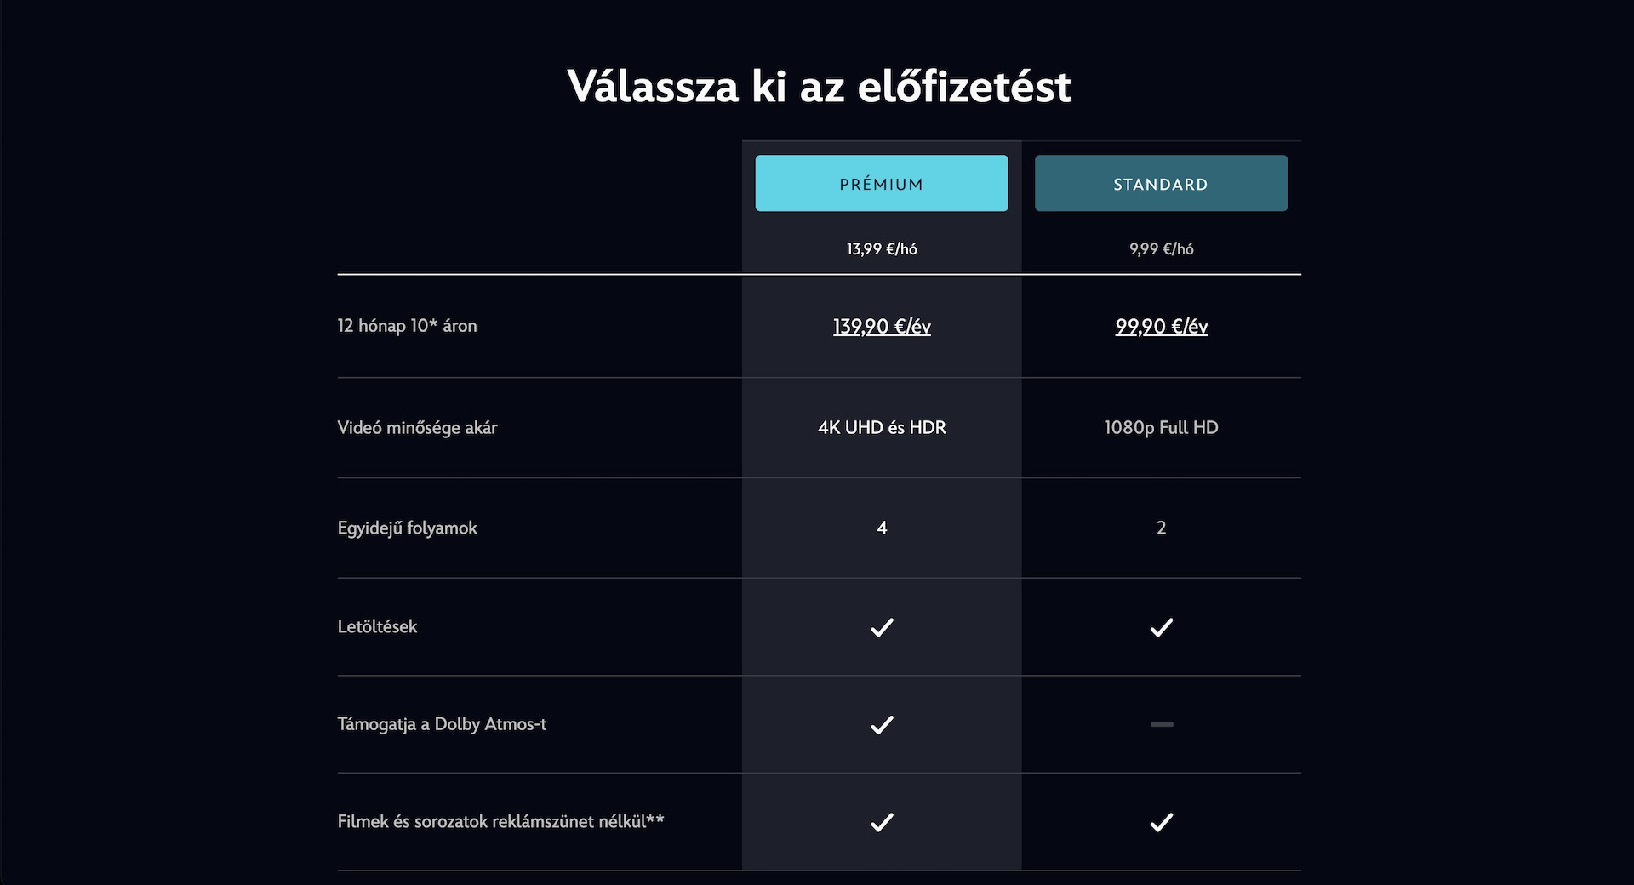
Task: Click the Prémium Dolby Atmos checkmark icon
Action: [x=882, y=724]
